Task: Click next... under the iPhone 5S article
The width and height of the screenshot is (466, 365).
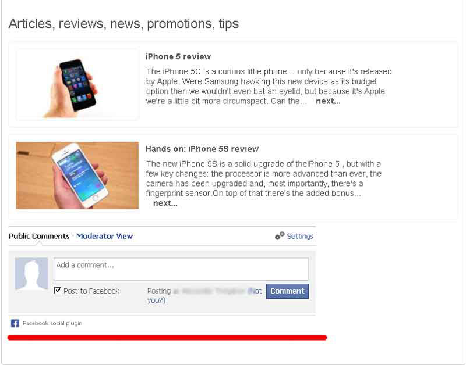Action: click(165, 203)
